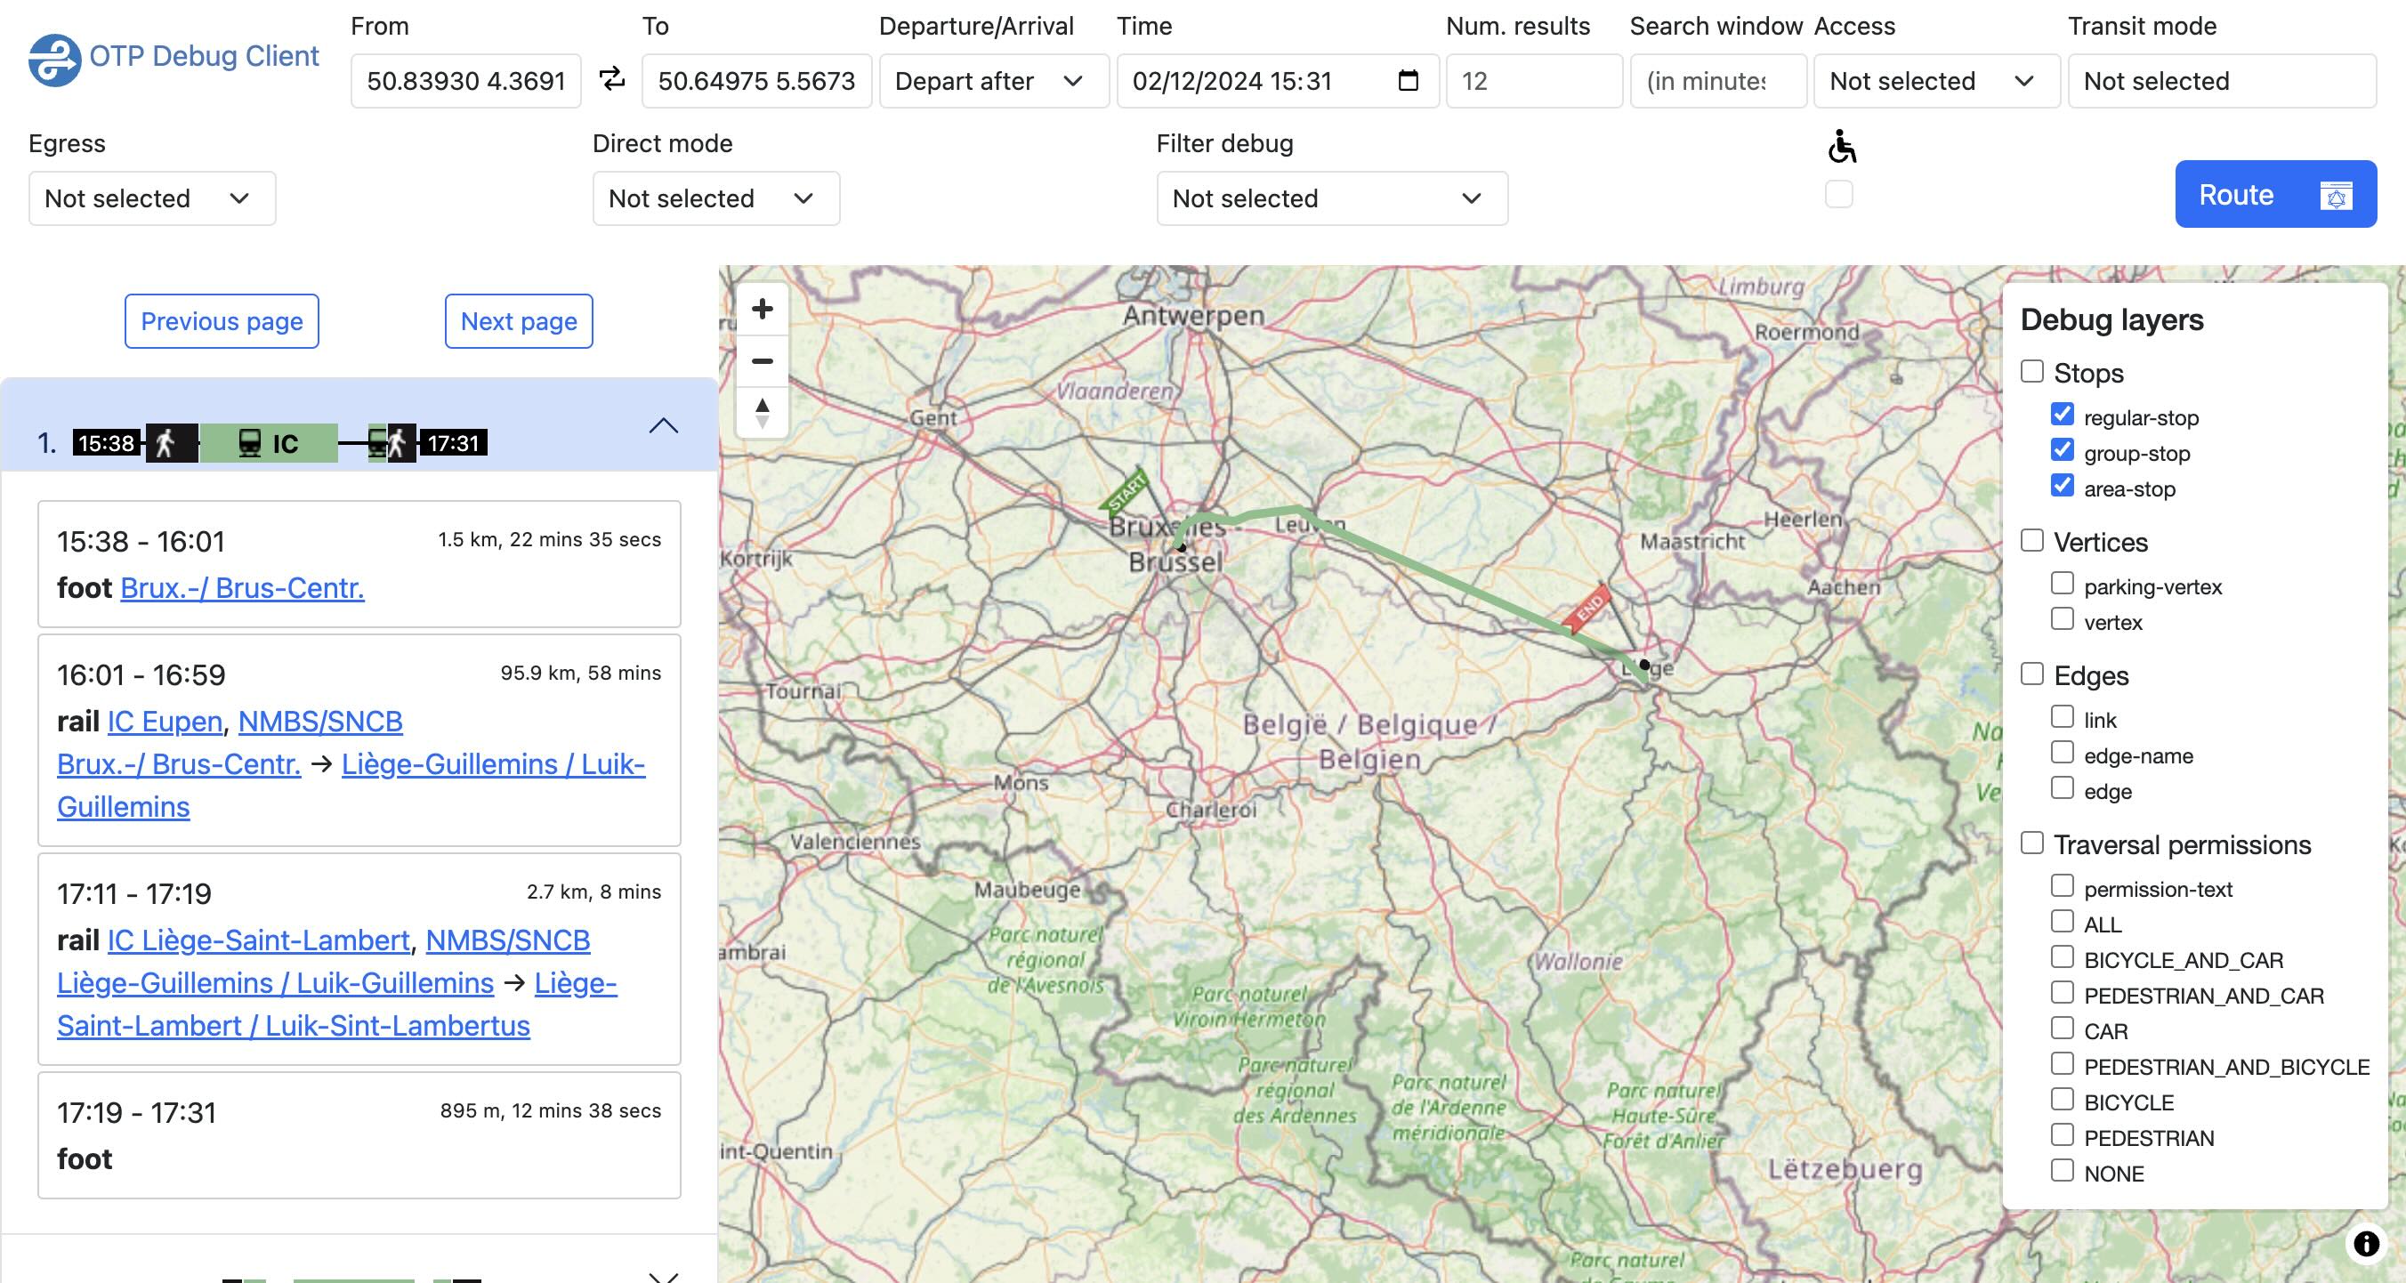
Task: Click the Previous page button
Action: [222, 320]
